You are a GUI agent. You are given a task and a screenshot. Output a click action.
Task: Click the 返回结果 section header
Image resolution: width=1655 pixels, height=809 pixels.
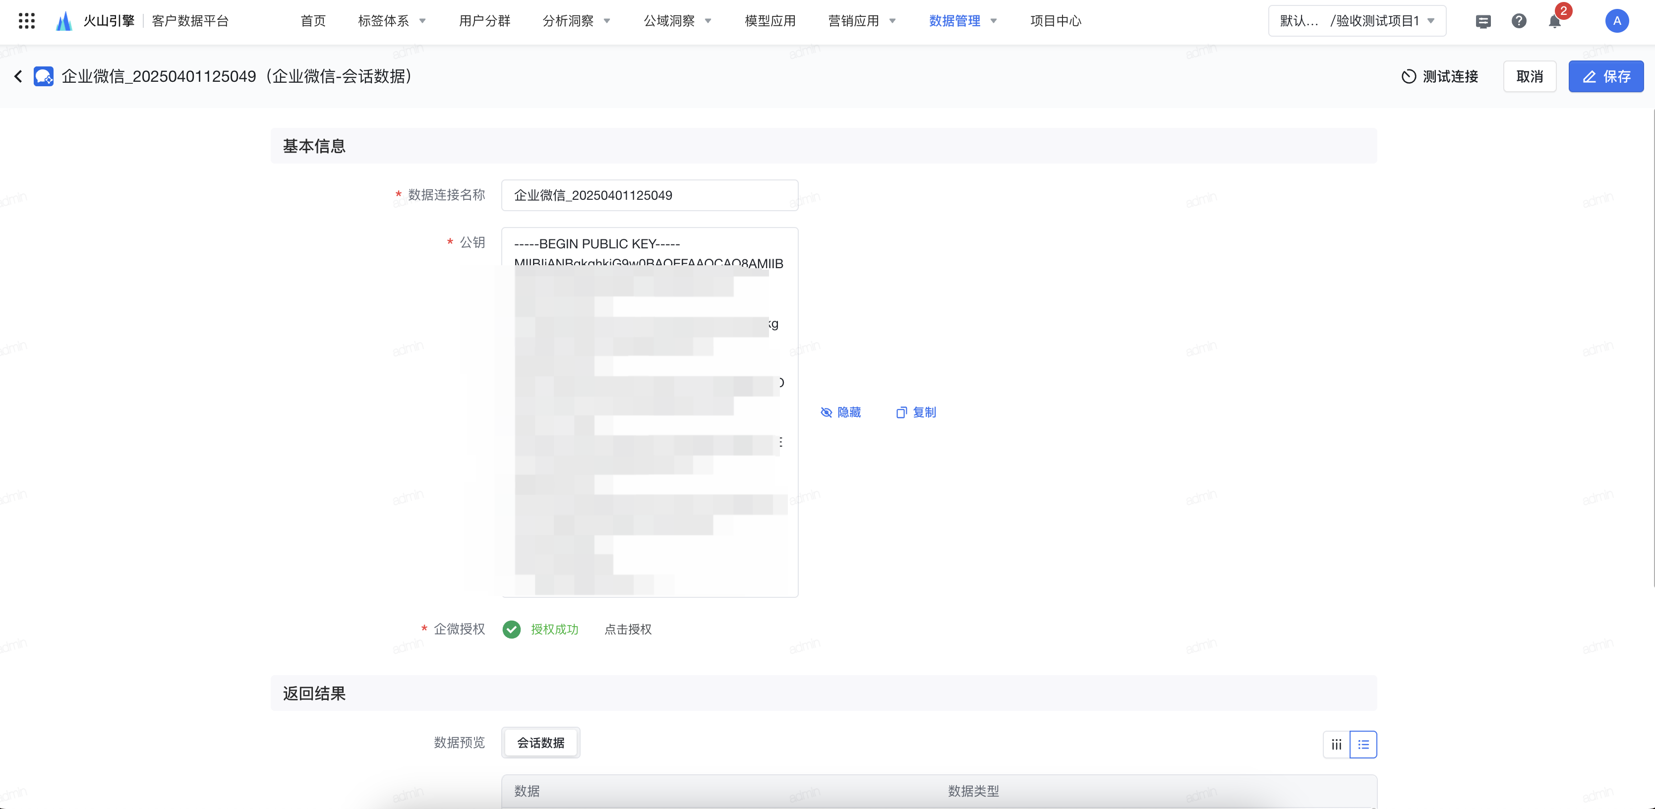(824, 693)
